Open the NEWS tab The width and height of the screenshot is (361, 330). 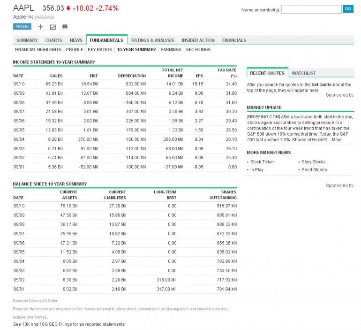point(76,40)
